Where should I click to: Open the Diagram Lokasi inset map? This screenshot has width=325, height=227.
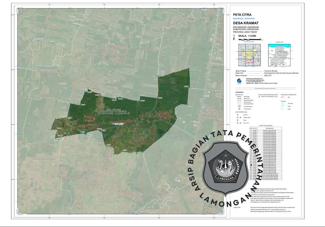282,54
